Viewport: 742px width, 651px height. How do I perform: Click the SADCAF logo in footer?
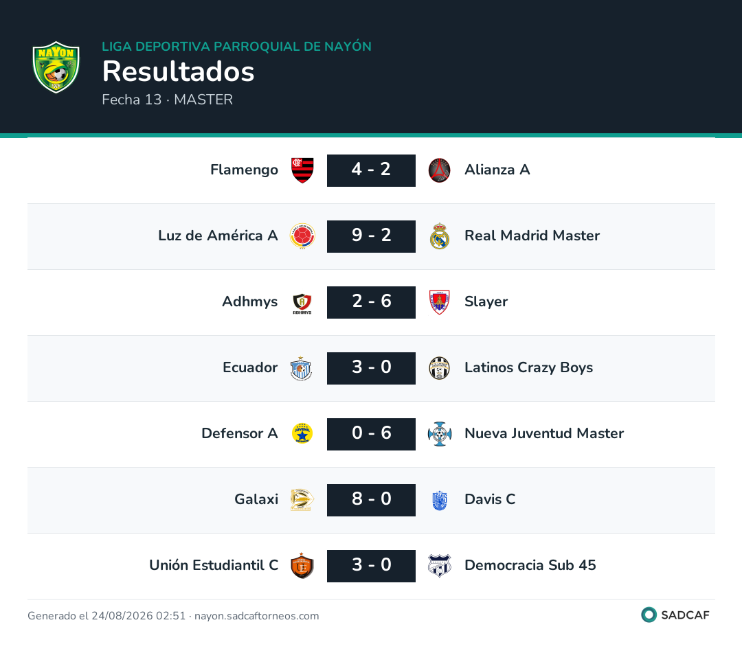coord(675,615)
